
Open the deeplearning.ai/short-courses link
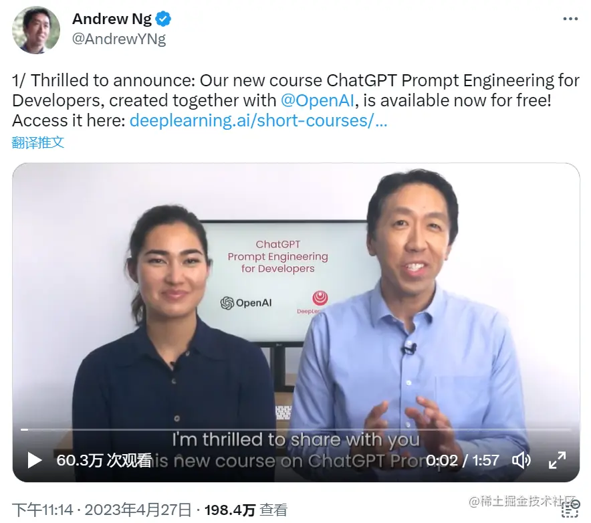coord(258,120)
